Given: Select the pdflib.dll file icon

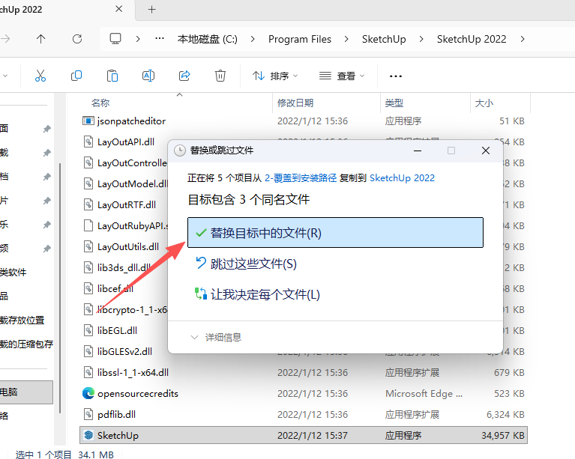Looking at the screenshot, I should point(88,414).
